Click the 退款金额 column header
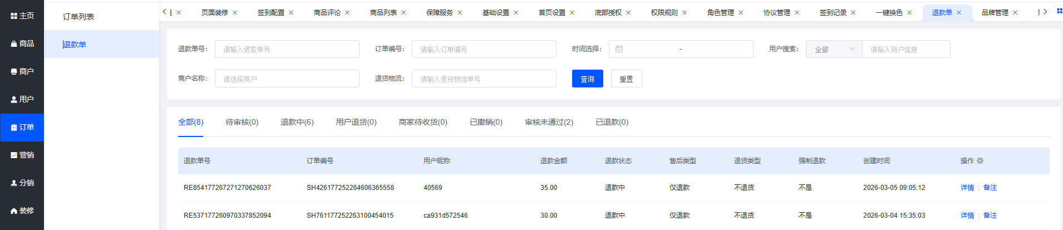 pos(554,161)
